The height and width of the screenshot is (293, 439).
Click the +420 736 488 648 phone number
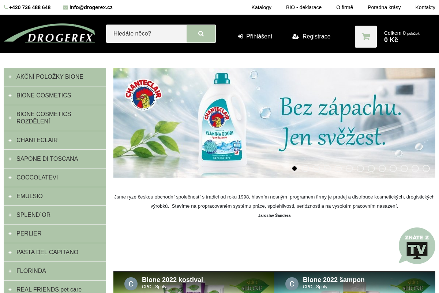(x=30, y=7)
